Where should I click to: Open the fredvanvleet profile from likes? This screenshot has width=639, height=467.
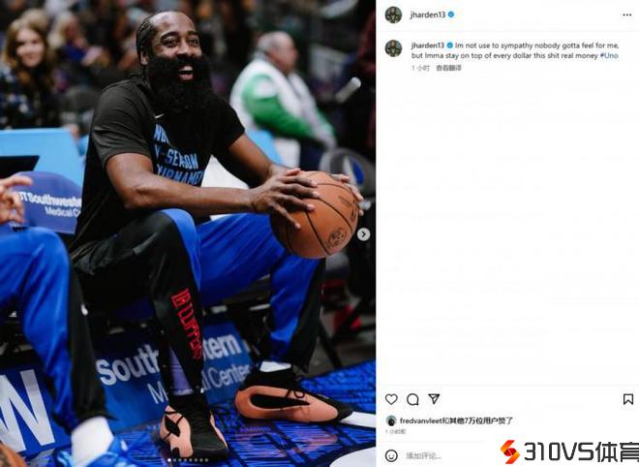tap(420, 420)
